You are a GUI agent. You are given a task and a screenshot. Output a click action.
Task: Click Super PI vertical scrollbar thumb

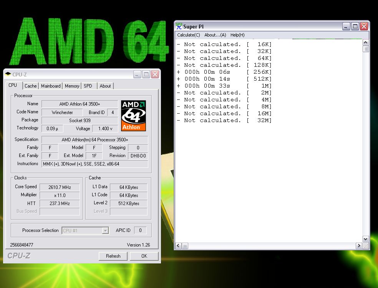(365, 49)
